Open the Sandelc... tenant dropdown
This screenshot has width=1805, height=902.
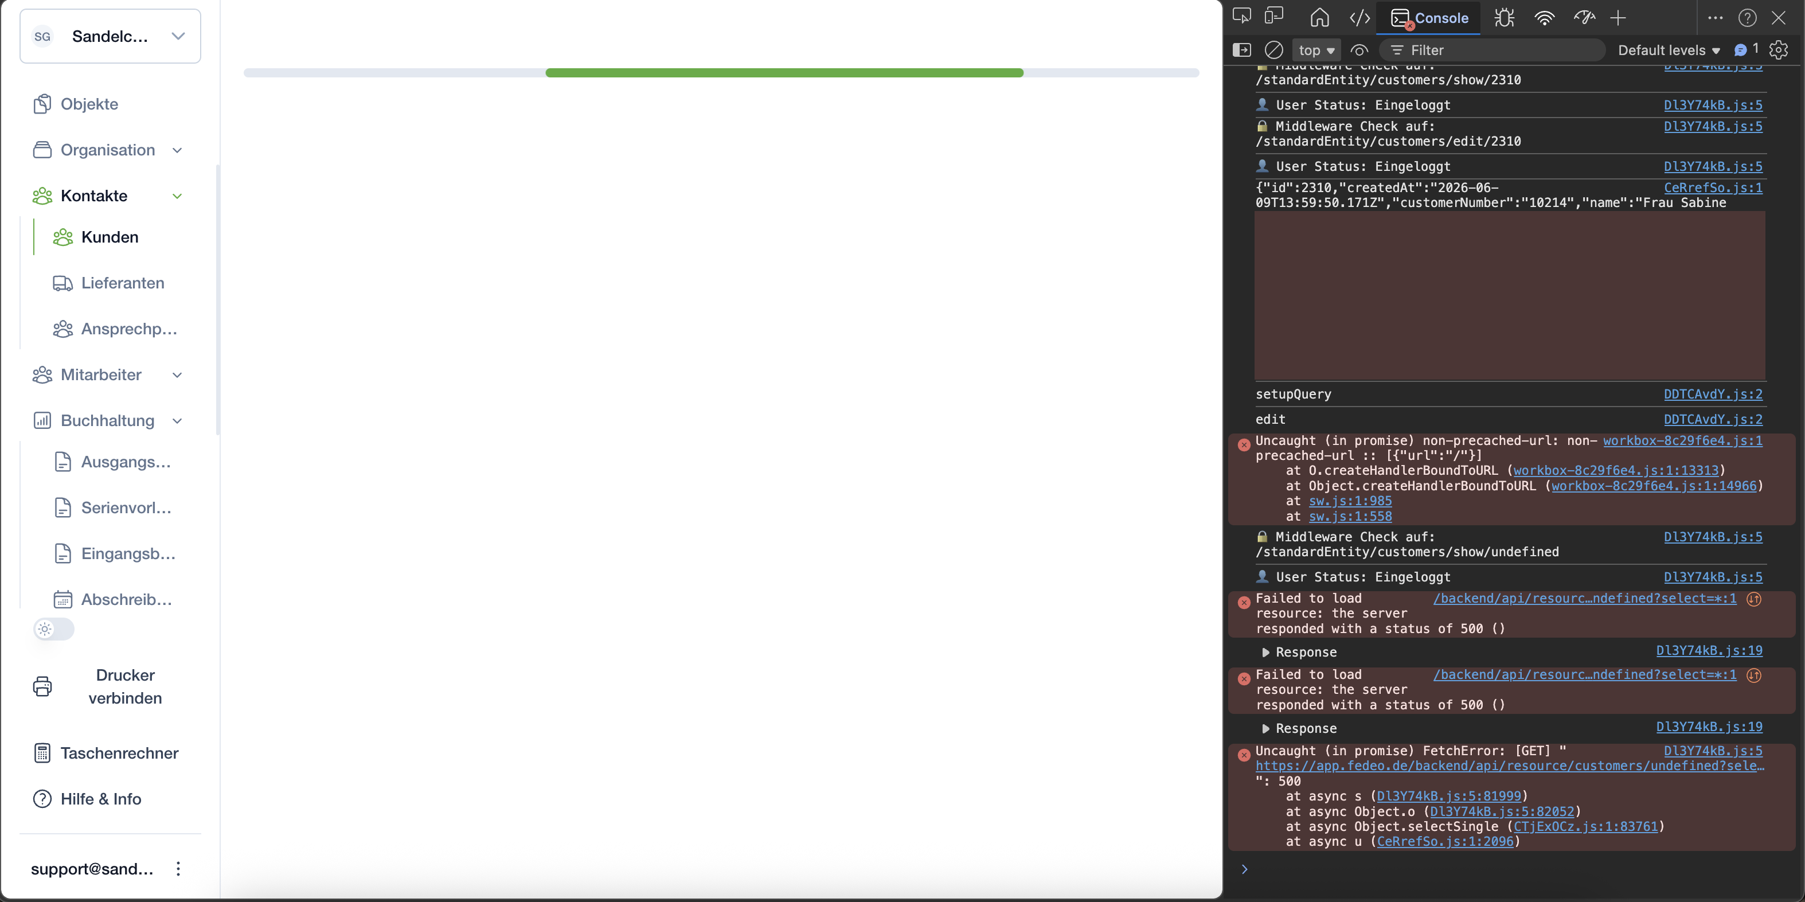point(110,37)
